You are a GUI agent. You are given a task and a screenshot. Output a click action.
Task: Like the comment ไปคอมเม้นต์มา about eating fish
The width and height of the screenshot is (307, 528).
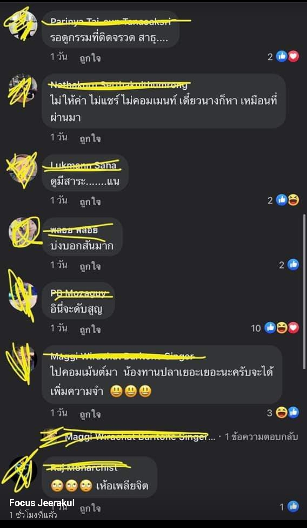click(x=90, y=414)
